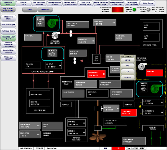This screenshot has width=167, height=150.
Task: Choose AUTO in the pump popup
Action: click(x=128, y=60)
